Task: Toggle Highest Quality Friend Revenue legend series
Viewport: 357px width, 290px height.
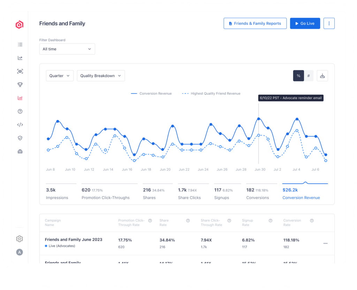Action: tap(211, 94)
